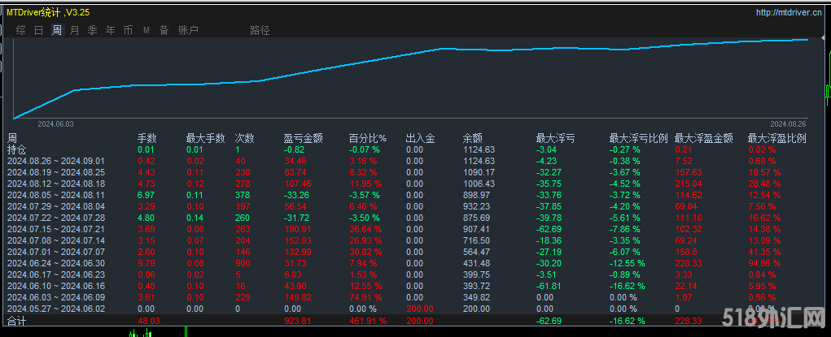This screenshot has width=831, height=337.
Task: Switch to the 综 summary tab
Action: coord(20,30)
